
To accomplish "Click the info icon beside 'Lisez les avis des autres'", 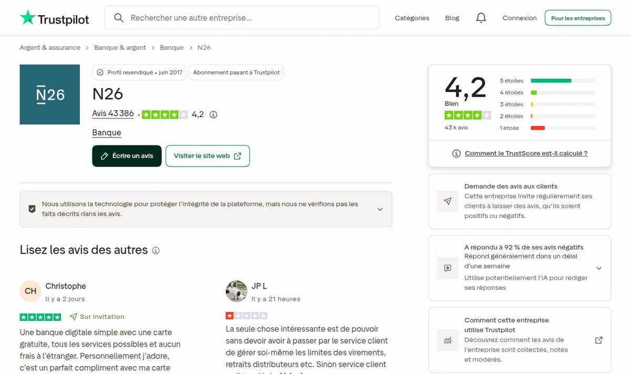I will click(x=156, y=251).
